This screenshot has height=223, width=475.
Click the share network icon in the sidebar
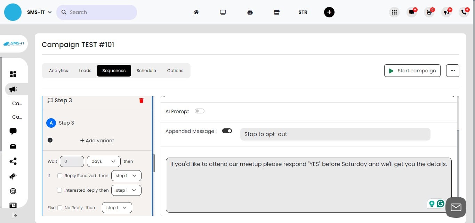click(13, 161)
